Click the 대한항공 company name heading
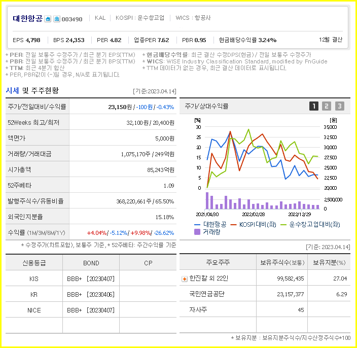Image resolution: width=357 pixels, height=348 pixels. (27, 18)
